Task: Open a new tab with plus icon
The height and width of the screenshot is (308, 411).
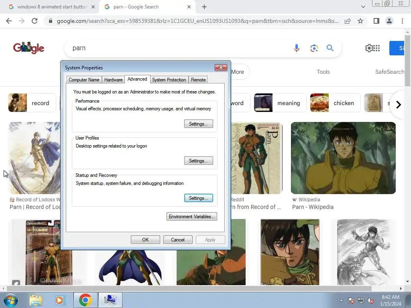Action: pyautogui.click(x=204, y=7)
